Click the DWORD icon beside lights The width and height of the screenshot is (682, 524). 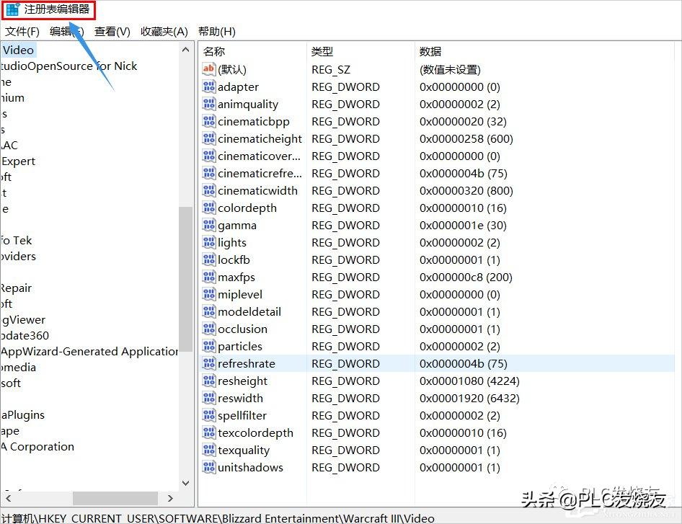tap(209, 242)
